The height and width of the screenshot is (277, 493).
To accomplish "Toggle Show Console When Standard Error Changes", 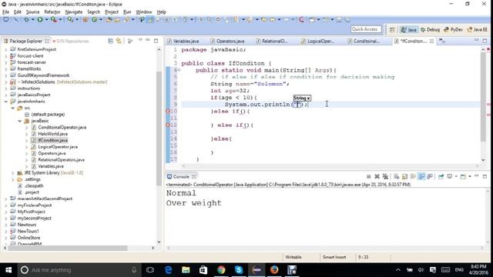I will 430,176.
